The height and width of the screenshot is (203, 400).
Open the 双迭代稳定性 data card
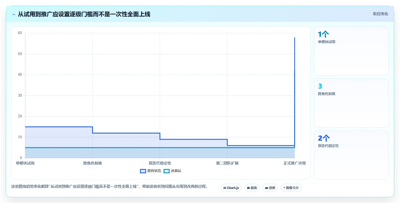point(351,155)
